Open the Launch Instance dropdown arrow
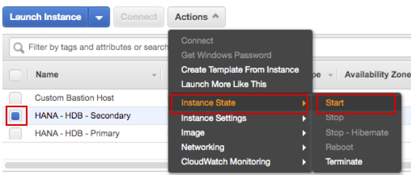411x175 pixels. 99,17
